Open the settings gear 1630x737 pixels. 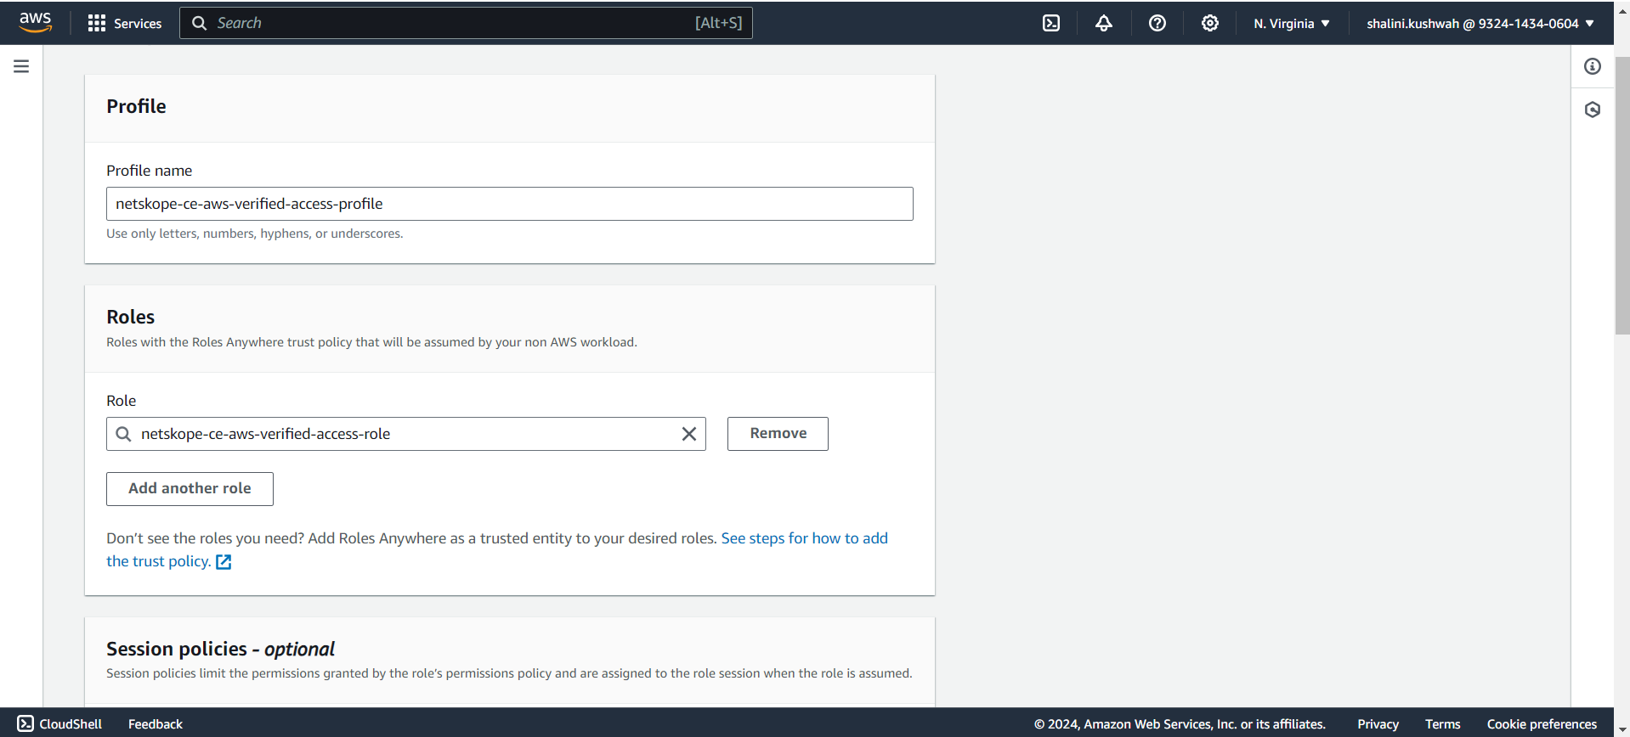(1210, 23)
